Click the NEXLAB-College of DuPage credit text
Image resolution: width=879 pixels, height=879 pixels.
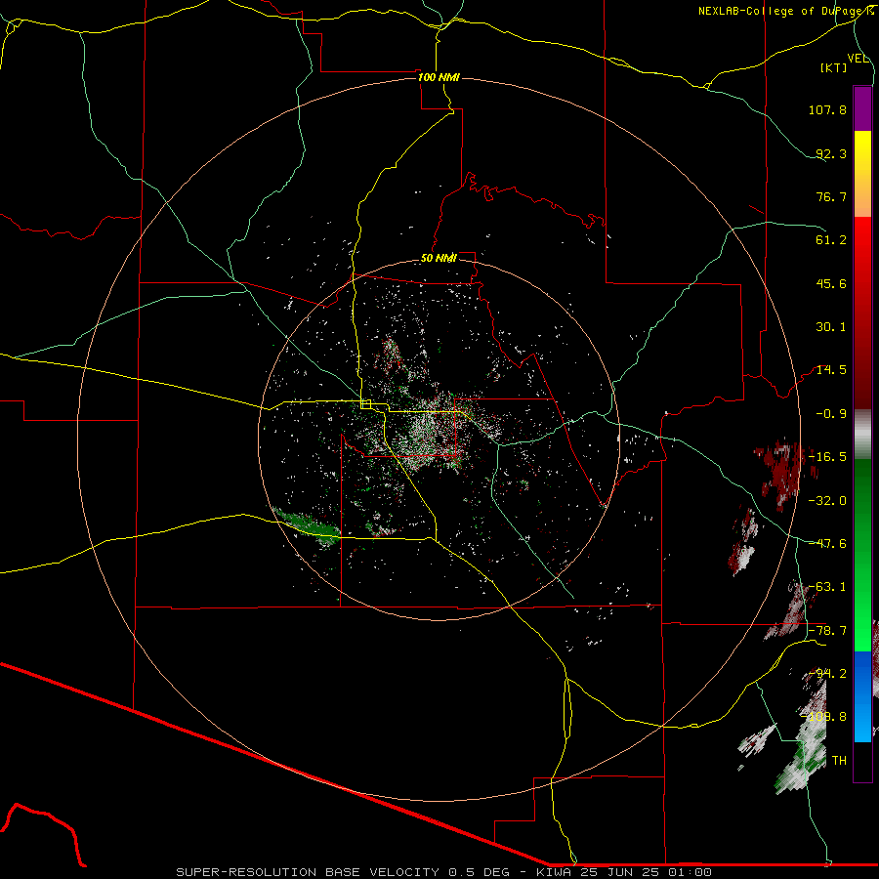tap(785, 11)
